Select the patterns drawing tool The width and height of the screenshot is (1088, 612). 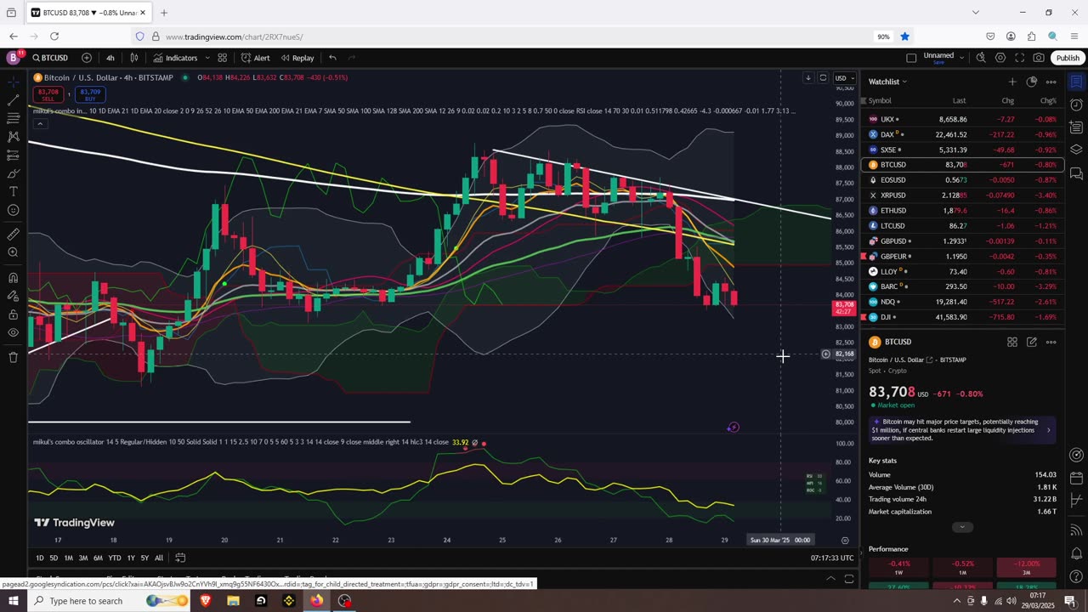coord(13,137)
